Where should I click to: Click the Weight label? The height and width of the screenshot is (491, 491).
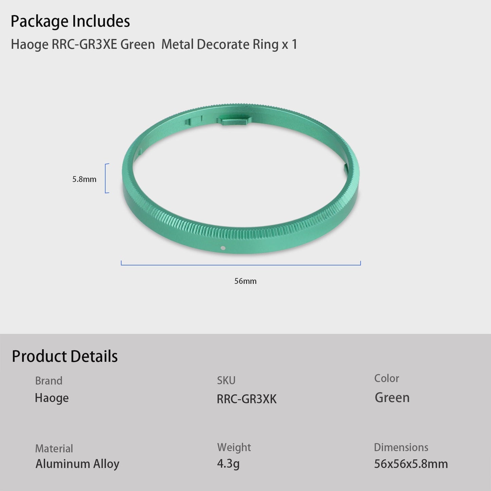(234, 447)
